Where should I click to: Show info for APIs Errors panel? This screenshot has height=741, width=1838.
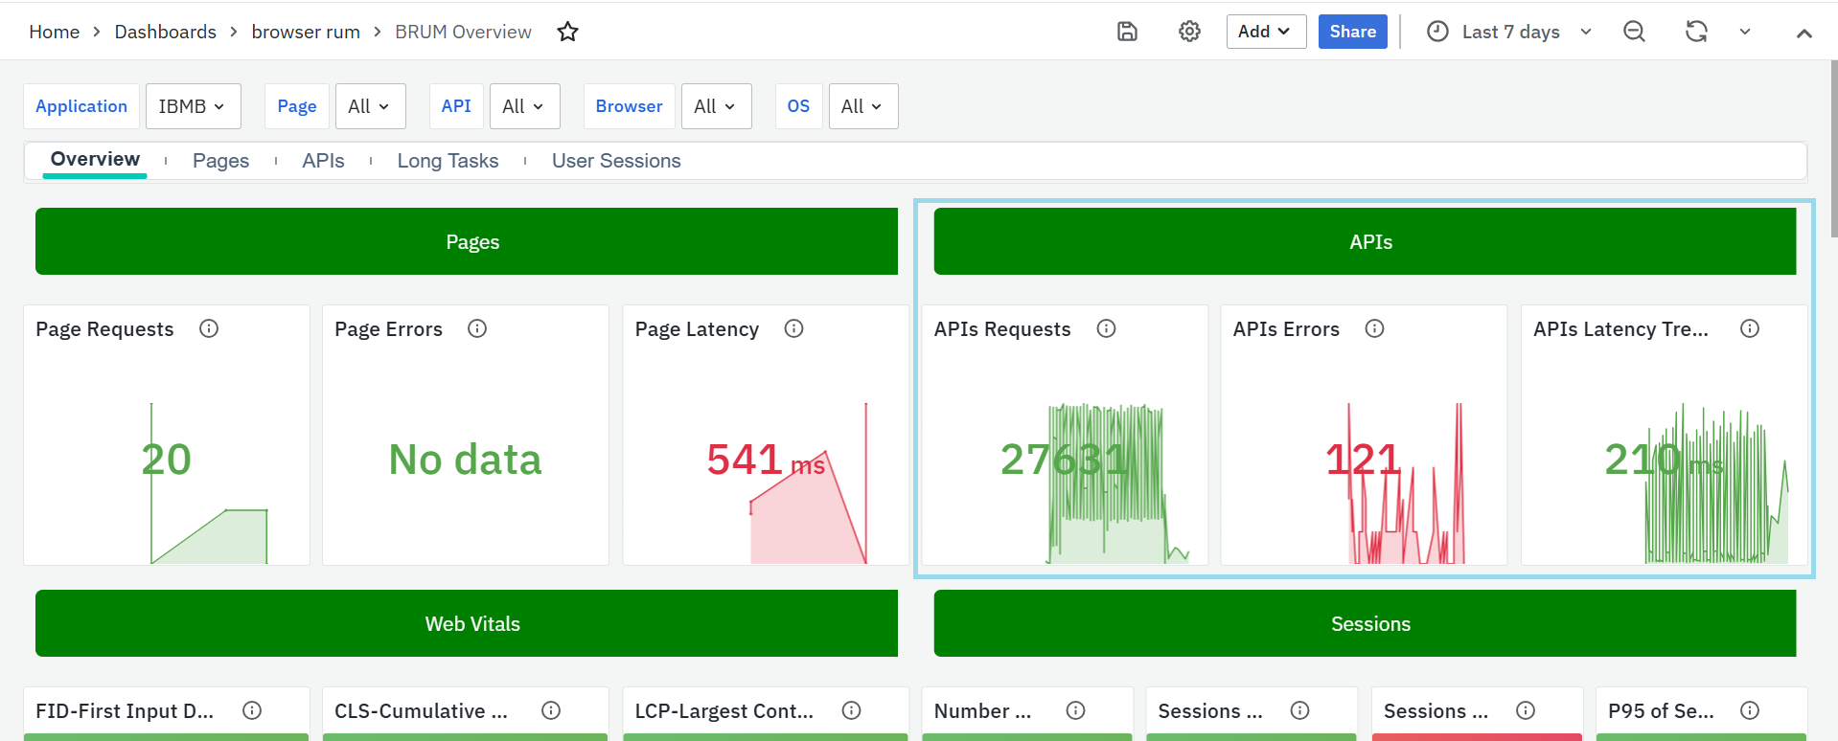[x=1374, y=328]
